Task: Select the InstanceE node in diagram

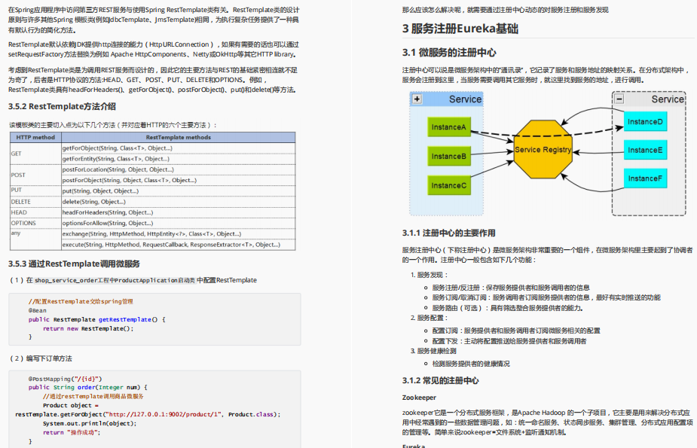Action: click(x=645, y=150)
